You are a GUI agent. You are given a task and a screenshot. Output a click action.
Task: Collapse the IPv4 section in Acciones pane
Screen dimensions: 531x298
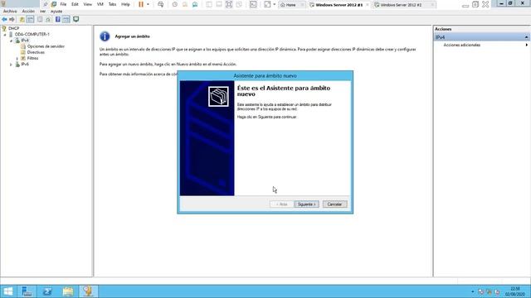click(526, 37)
